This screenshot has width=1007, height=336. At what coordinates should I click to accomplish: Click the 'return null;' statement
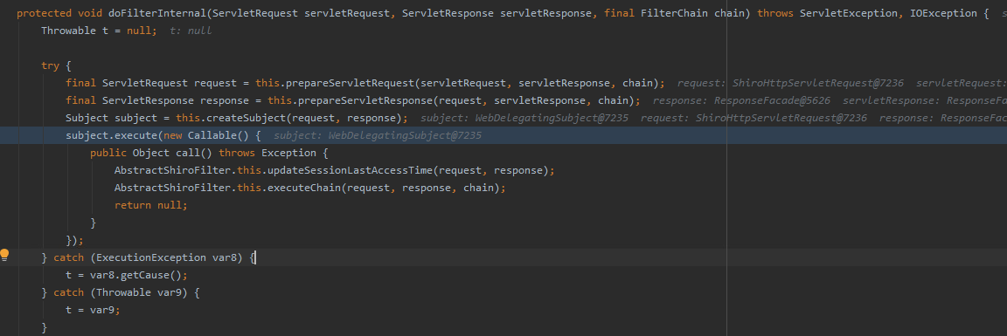tap(151, 205)
